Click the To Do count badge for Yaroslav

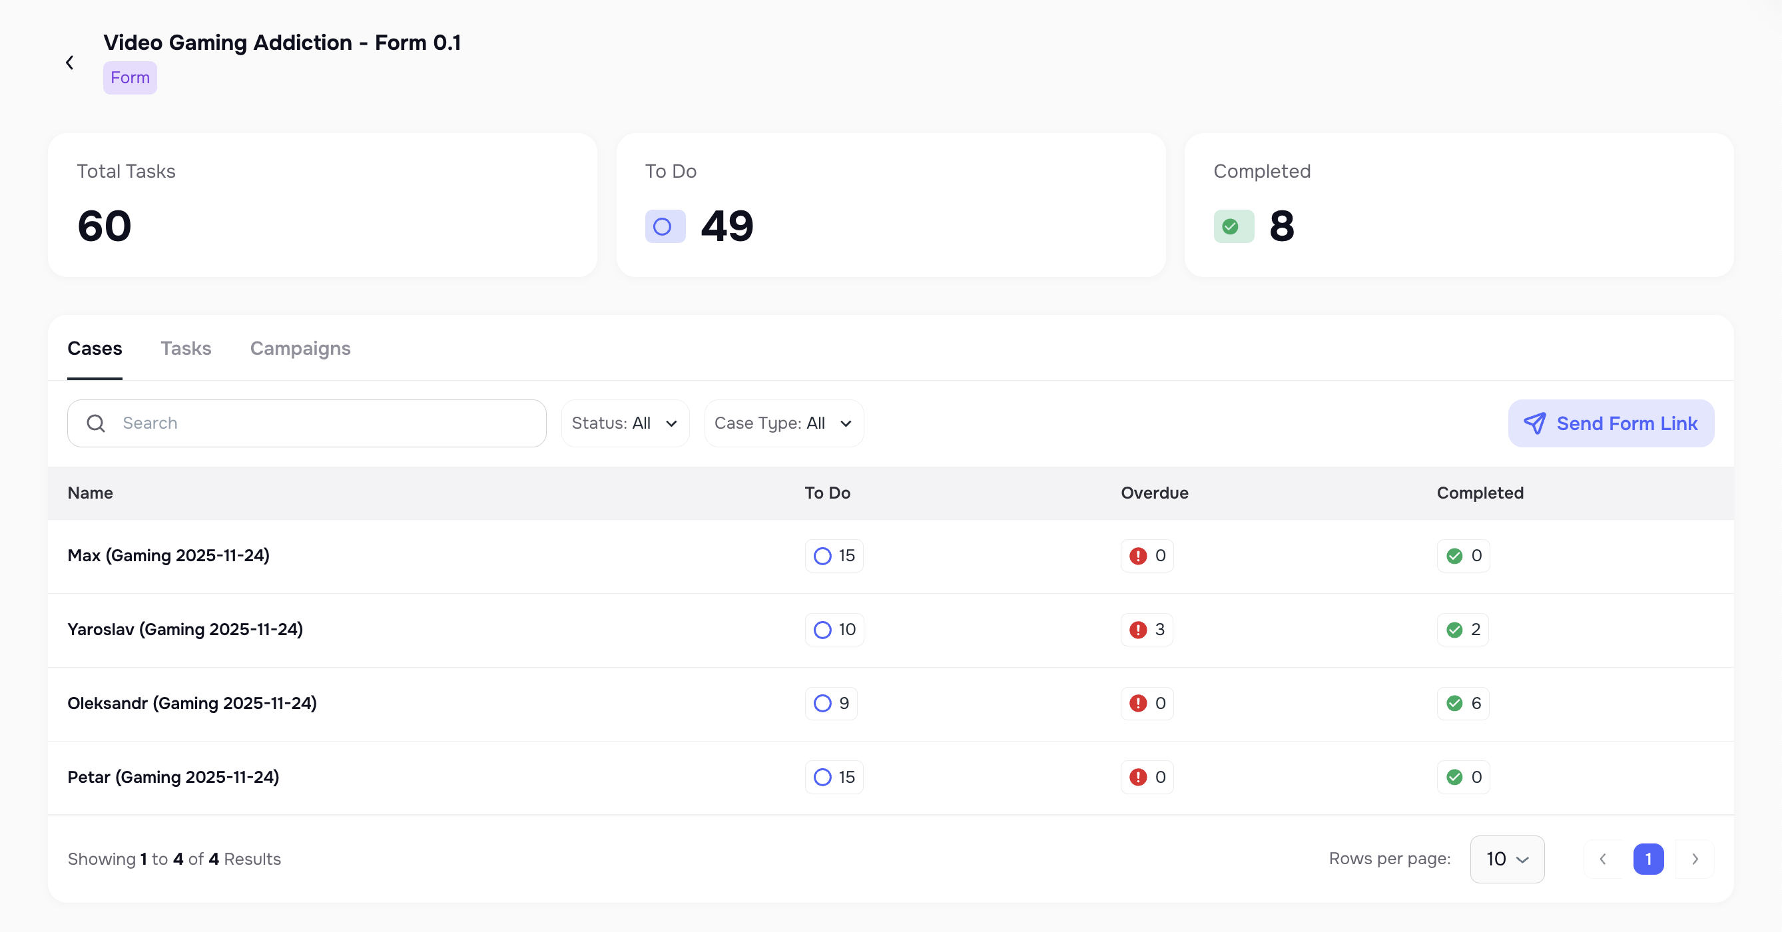coord(834,630)
